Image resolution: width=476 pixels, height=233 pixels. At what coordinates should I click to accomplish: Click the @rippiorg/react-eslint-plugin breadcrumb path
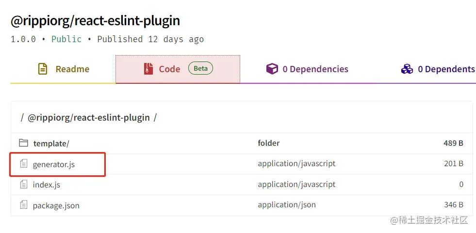tap(89, 118)
